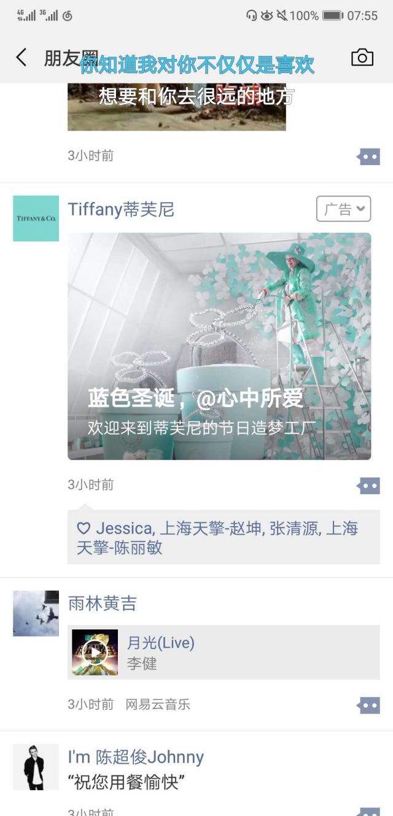
Task: Open comment menu on 雨林黄吉's music post
Action: pyautogui.click(x=368, y=705)
